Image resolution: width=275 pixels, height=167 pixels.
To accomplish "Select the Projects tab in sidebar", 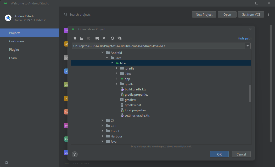I will [x=30, y=33].
